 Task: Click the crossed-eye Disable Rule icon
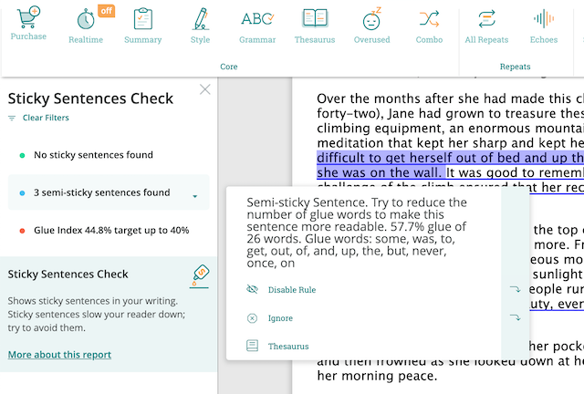click(x=252, y=289)
